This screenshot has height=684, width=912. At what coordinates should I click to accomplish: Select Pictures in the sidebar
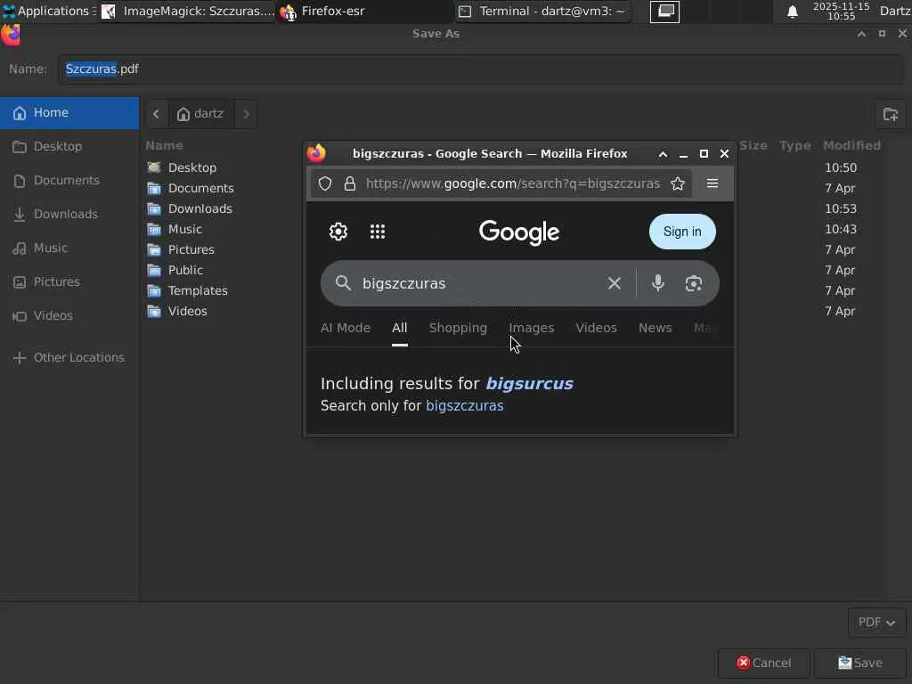point(69,281)
